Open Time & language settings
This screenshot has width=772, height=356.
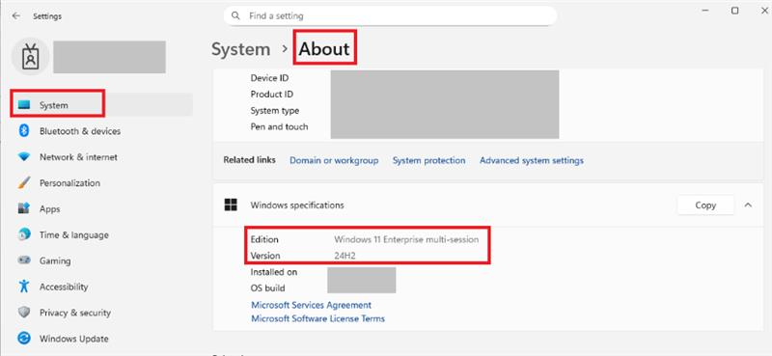point(74,234)
